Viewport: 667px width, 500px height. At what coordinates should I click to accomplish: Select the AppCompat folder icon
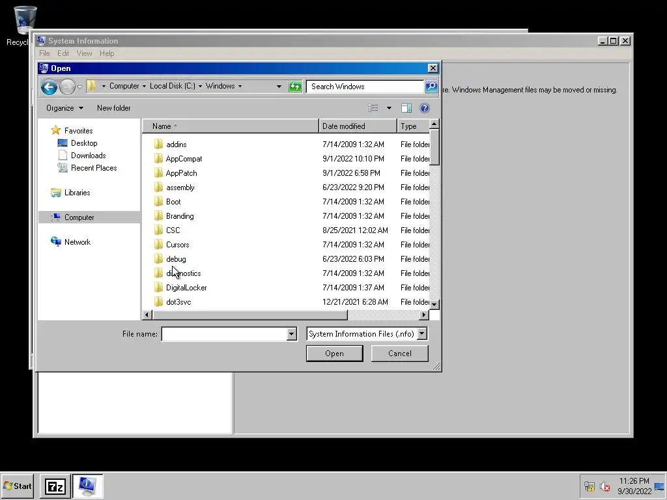tap(158, 159)
